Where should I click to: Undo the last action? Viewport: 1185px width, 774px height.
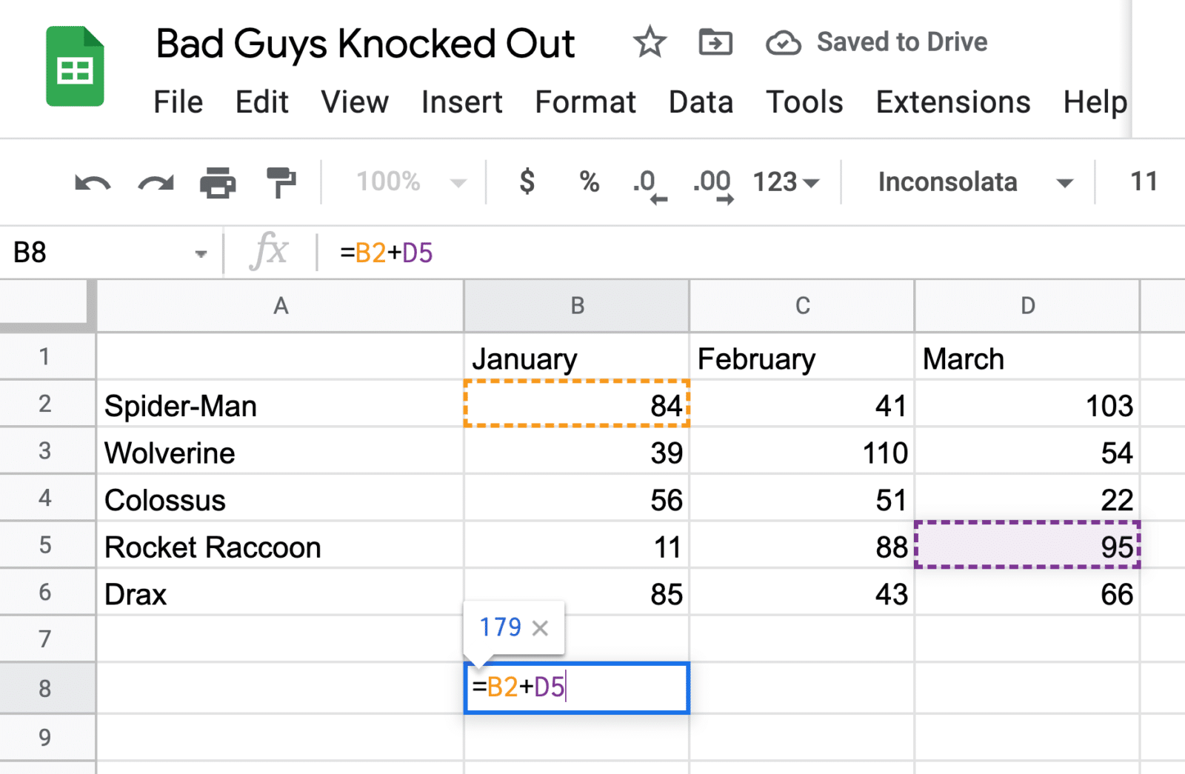(93, 182)
